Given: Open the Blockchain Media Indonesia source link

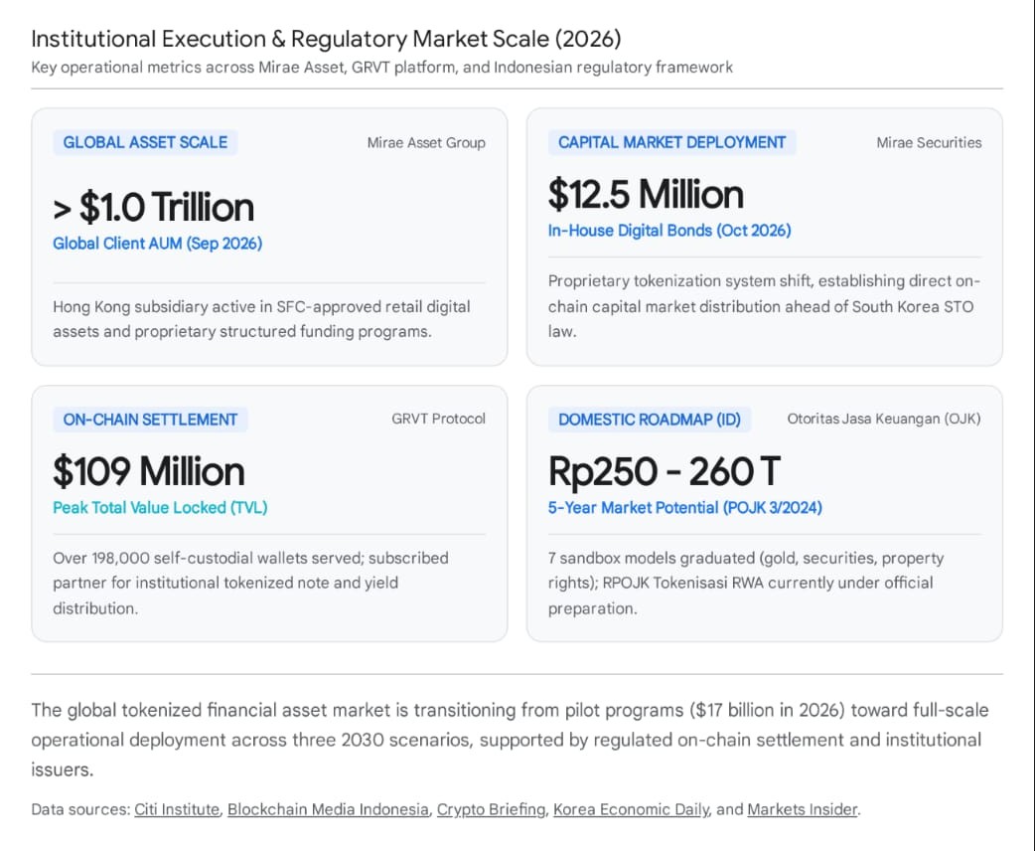Looking at the screenshot, I should [328, 809].
